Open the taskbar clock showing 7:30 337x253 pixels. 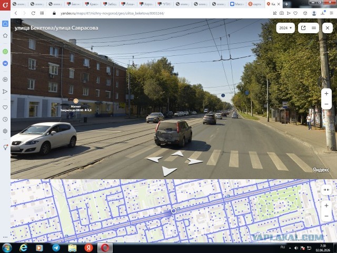323,248
